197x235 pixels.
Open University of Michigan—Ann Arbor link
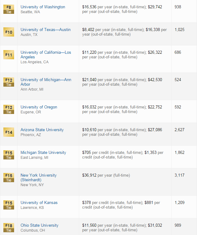46,82
